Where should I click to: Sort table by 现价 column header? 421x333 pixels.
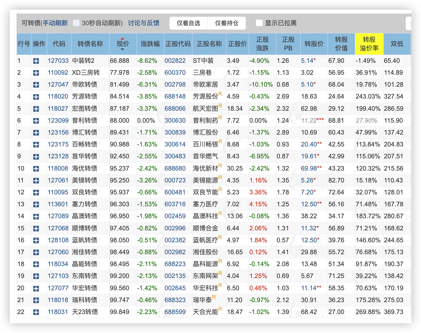[123, 44]
